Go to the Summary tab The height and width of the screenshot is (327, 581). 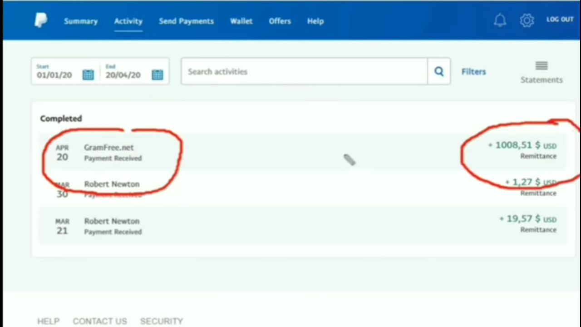pos(81,21)
